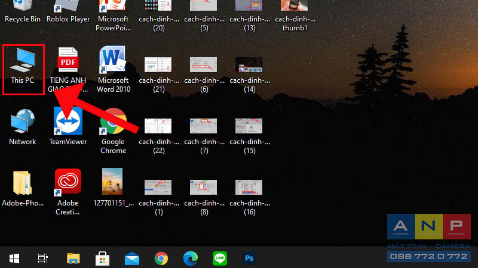Select the cach-dinh thumb1 image file
Image resolution: width=478 pixels, height=268 pixels.
point(295,16)
